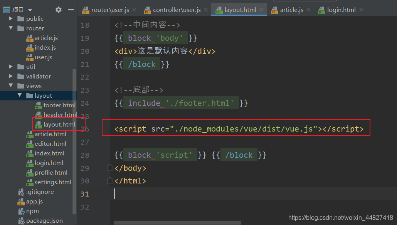Expand the public folder

click(11, 18)
